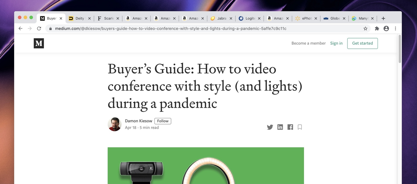
Task: Share the article on LinkedIn
Action: (280, 127)
